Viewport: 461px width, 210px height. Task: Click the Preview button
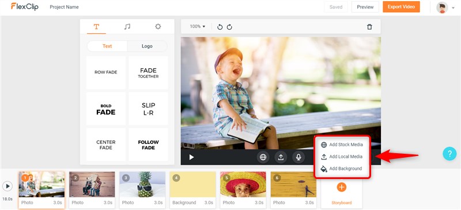365,7
